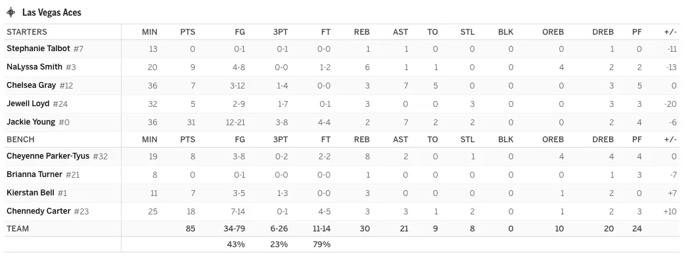The width and height of the screenshot is (686, 257).
Task: Select Brianna Turner from bench list
Action: pyautogui.click(x=34, y=174)
